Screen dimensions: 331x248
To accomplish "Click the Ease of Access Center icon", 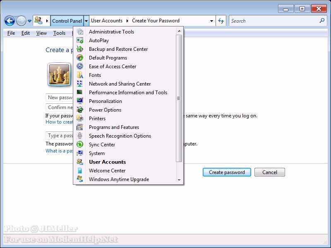I will (x=80, y=66).
